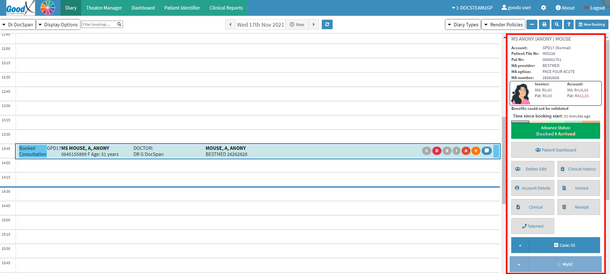Expand the Diary Types dropdown
This screenshot has height=274, width=610.
tap(463, 24)
